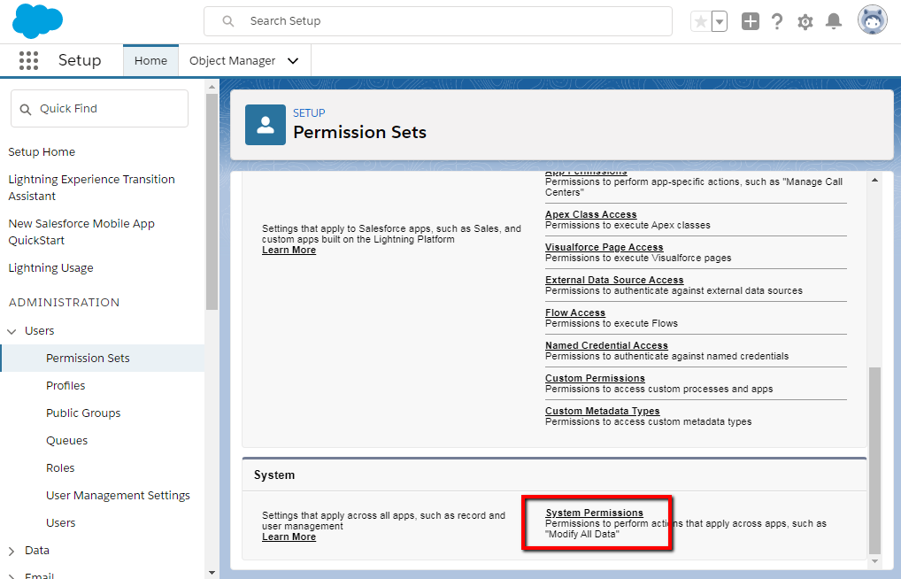Open the help question mark icon
The image size is (901, 579).
(777, 22)
